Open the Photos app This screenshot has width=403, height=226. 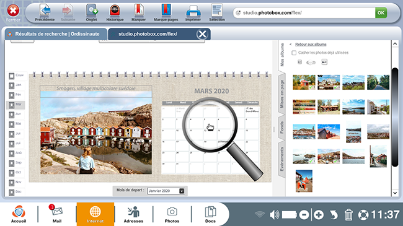point(172,214)
